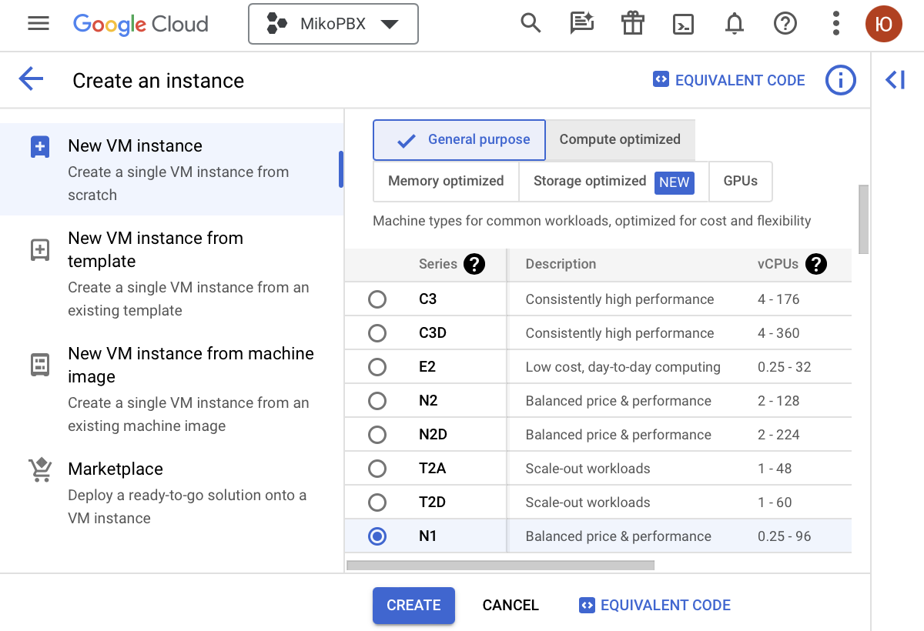Show help tooltip next to vCPUs column
The width and height of the screenshot is (924, 631).
pos(815,264)
